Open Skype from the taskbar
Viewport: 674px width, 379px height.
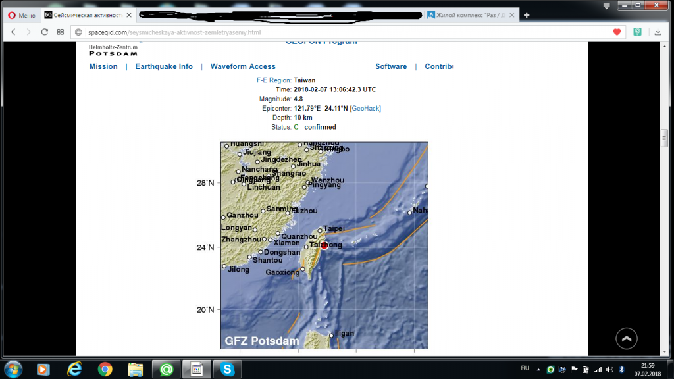tap(227, 369)
